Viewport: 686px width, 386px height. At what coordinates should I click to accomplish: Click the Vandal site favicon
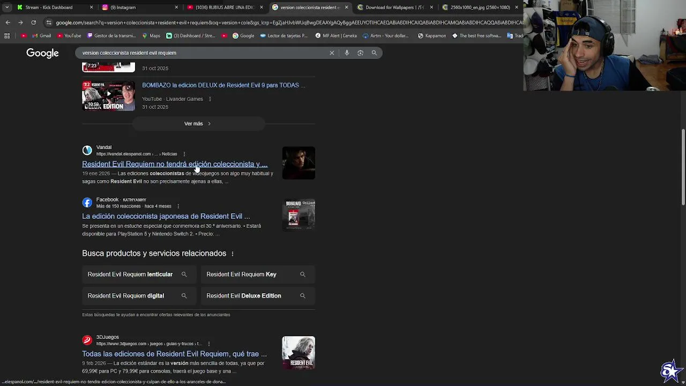(x=87, y=150)
